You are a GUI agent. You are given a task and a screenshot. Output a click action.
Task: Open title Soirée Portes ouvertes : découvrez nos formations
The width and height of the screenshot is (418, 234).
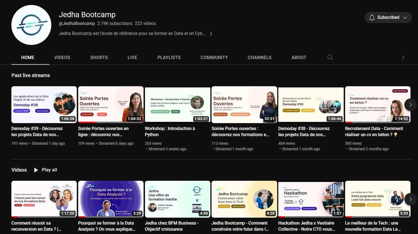click(x=240, y=131)
